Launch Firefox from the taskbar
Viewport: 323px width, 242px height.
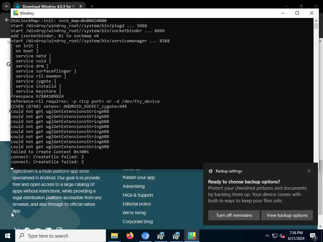coord(130,236)
